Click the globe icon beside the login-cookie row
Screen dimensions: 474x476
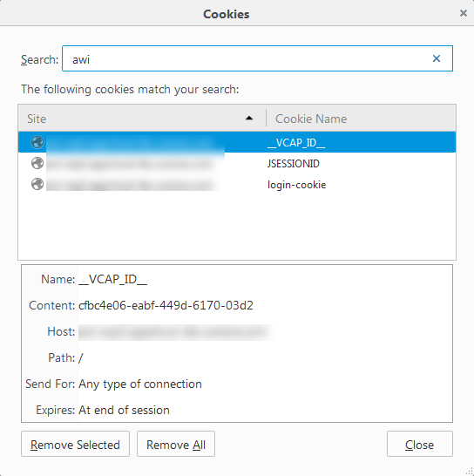[37, 184]
